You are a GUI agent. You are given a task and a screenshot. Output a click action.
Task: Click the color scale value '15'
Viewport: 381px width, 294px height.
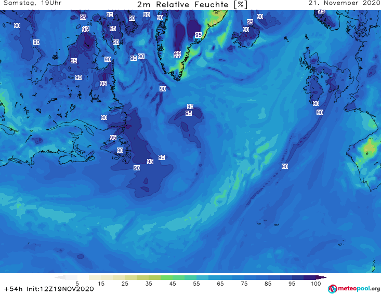[101, 284]
